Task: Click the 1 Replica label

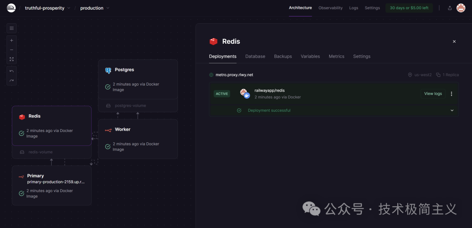Action: click(x=451, y=75)
